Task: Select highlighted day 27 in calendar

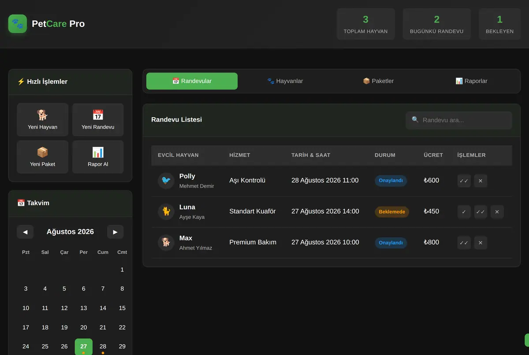Action: tap(84, 346)
